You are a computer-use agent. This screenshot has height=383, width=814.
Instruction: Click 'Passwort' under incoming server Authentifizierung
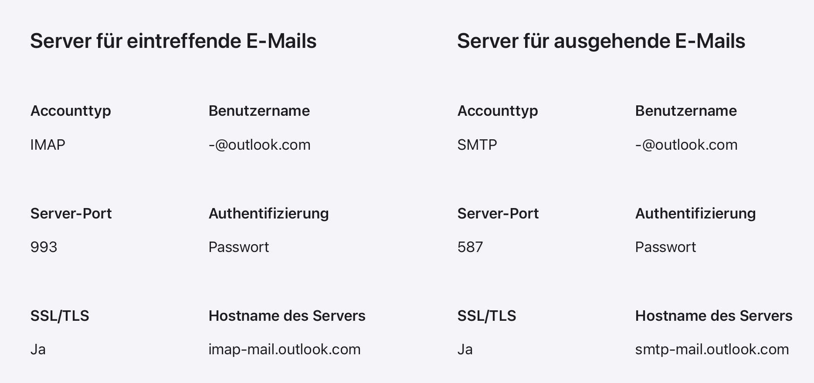pos(238,247)
